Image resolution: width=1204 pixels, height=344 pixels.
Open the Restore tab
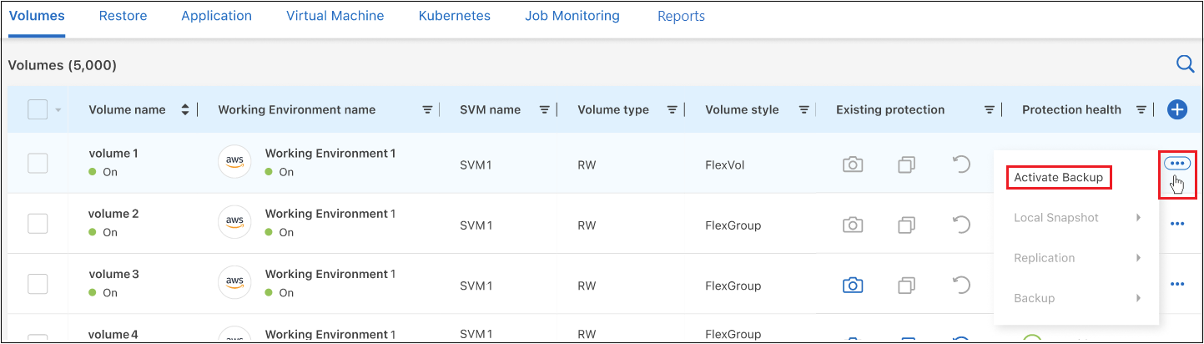(123, 16)
